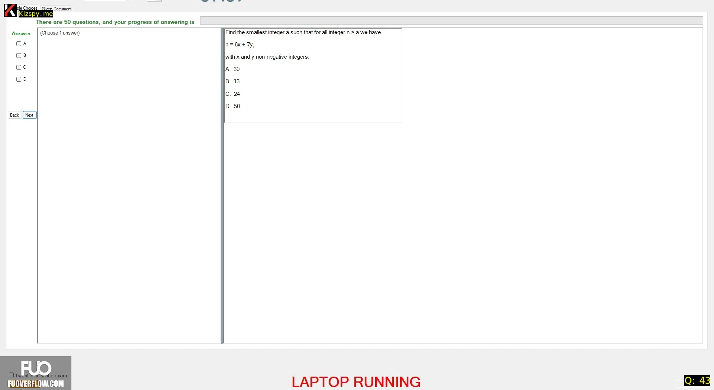Click the green 'Answer' heading

click(21, 33)
